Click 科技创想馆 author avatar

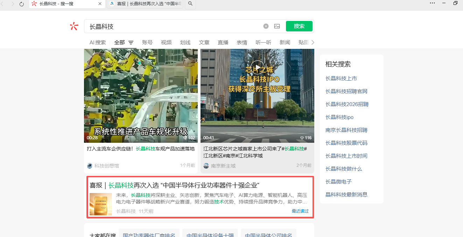pyautogui.click(x=90, y=166)
